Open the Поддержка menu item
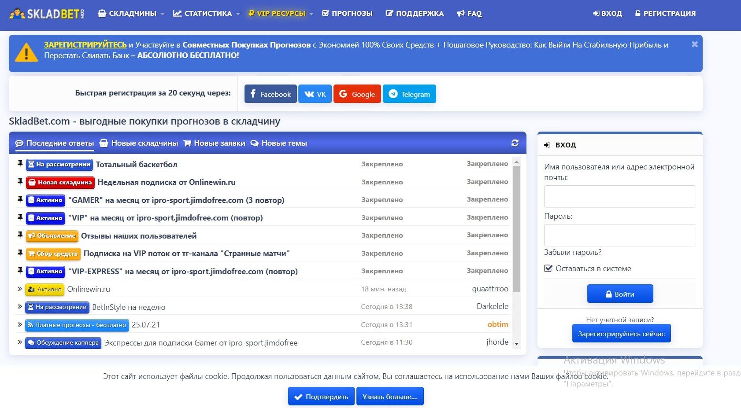The image size is (741, 408). coord(415,14)
